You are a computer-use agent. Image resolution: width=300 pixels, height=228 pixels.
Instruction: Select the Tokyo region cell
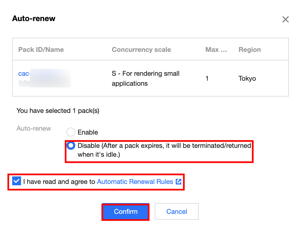(247, 78)
